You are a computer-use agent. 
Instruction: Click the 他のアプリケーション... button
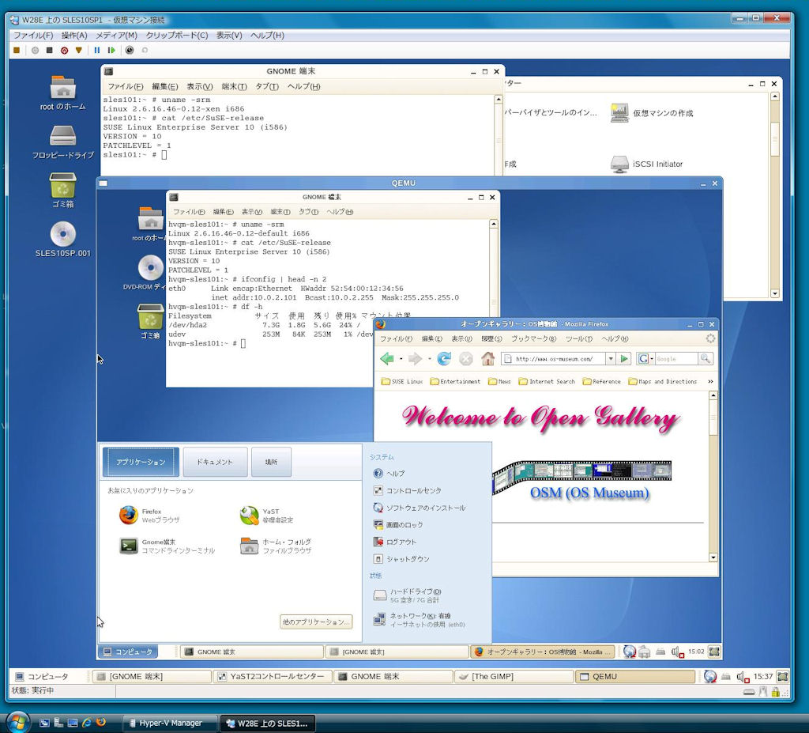coord(316,622)
